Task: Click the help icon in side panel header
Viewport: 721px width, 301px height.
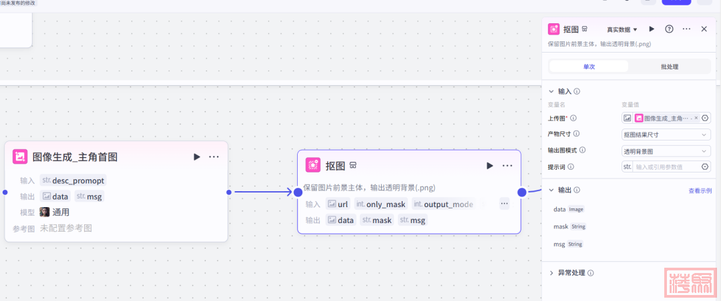Action: (669, 29)
